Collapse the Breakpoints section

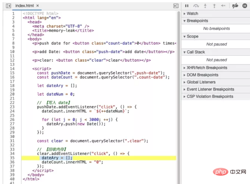(x=216, y=21)
